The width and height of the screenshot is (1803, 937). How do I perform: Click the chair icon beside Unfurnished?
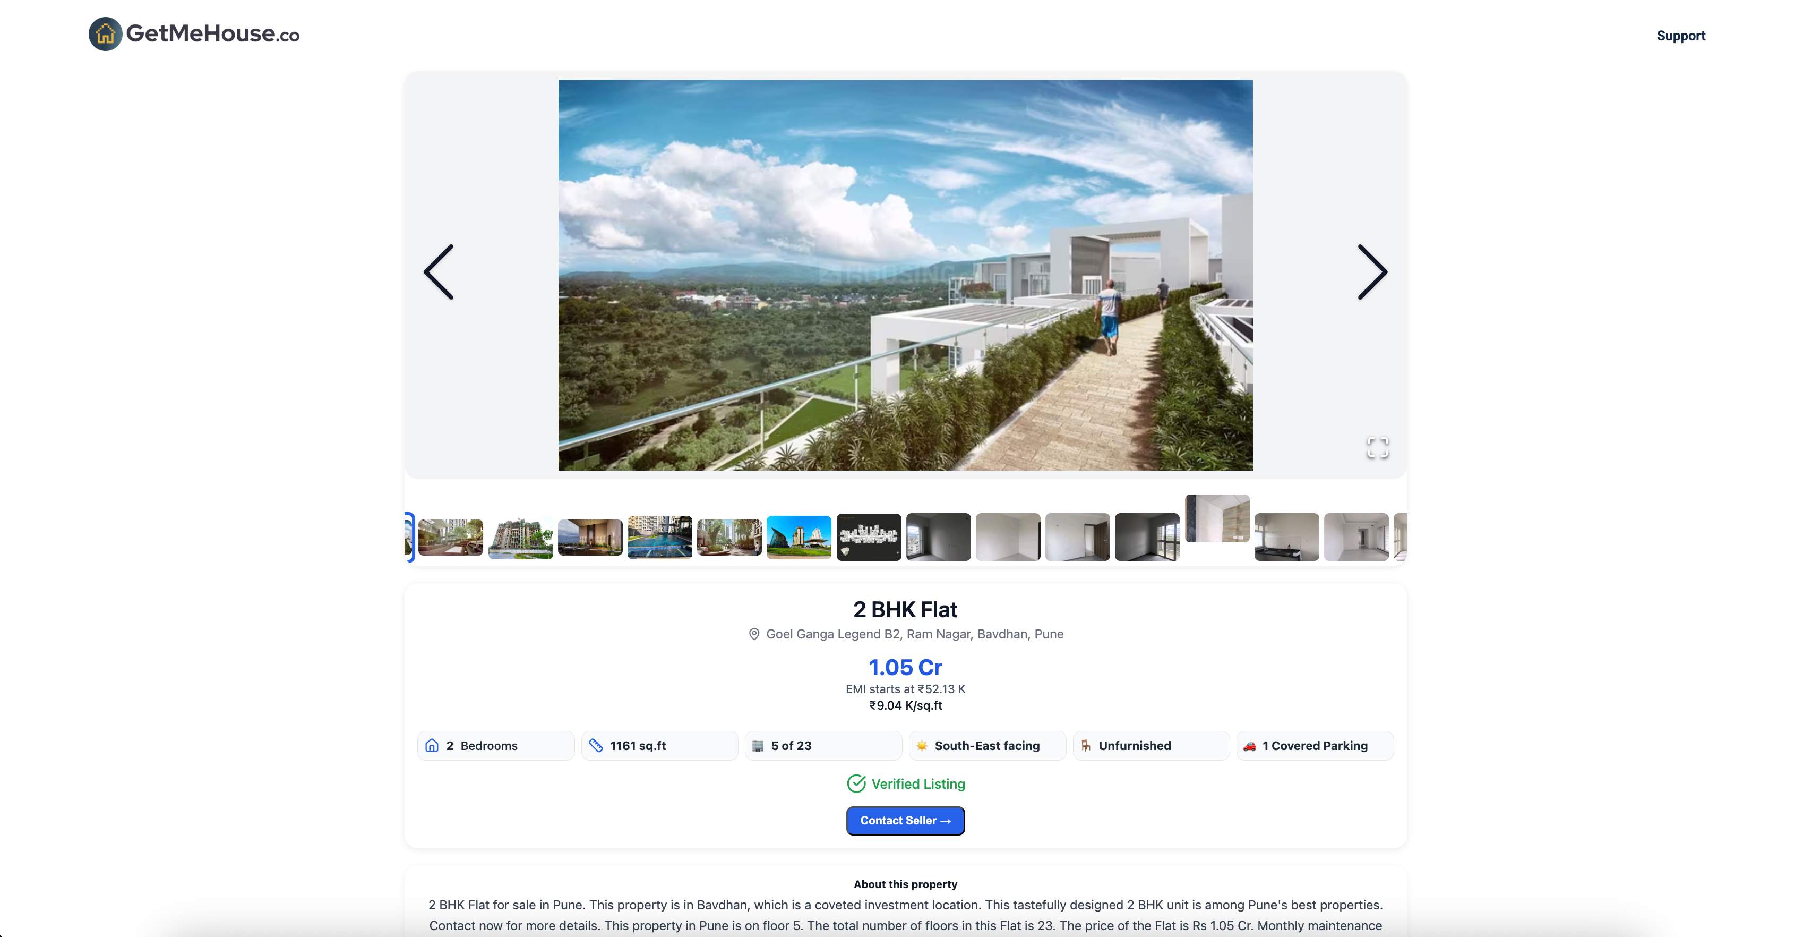[x=1086, y=746]
